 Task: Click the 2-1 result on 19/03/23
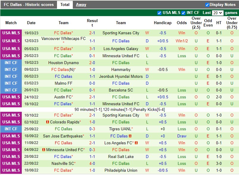pos(92,33)
